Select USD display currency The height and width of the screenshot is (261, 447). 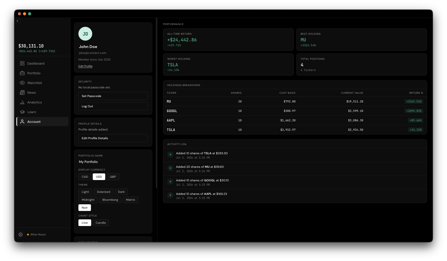99,177
